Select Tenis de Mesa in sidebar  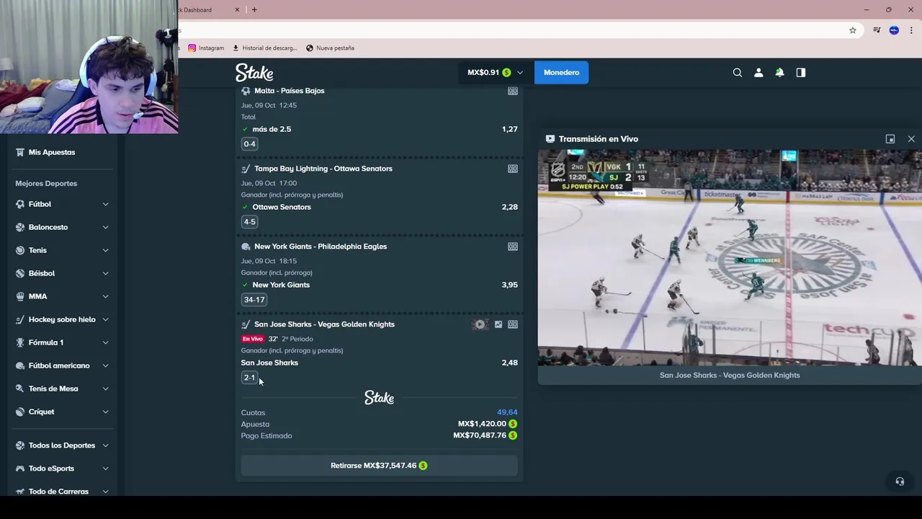(53, 389)
